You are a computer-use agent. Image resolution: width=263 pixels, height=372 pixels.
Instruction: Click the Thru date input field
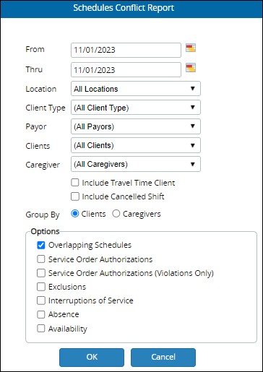pos(126,70)
